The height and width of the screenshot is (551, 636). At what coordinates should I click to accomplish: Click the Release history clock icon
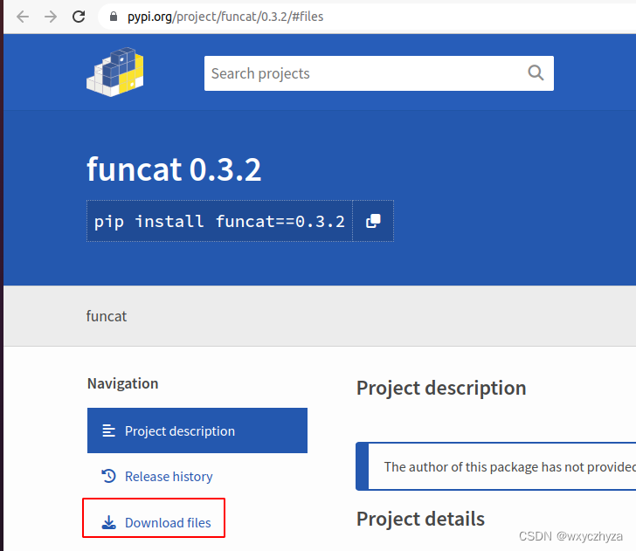108,476
